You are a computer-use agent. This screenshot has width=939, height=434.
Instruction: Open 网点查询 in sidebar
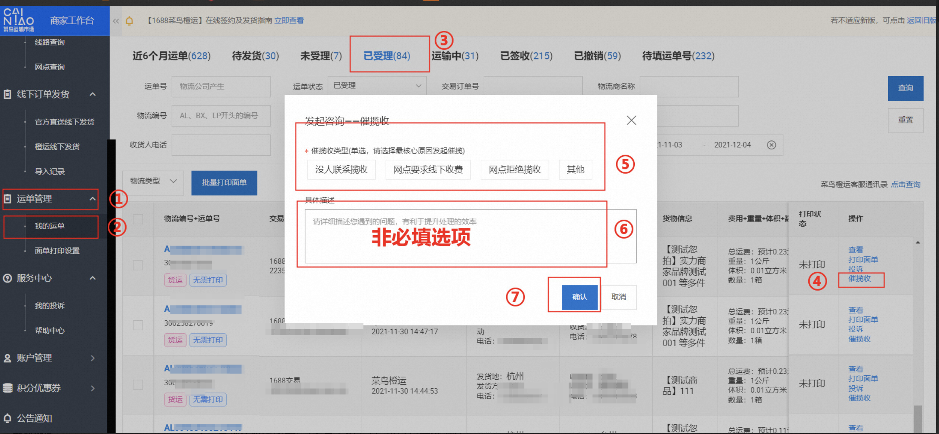coord(49,67)
